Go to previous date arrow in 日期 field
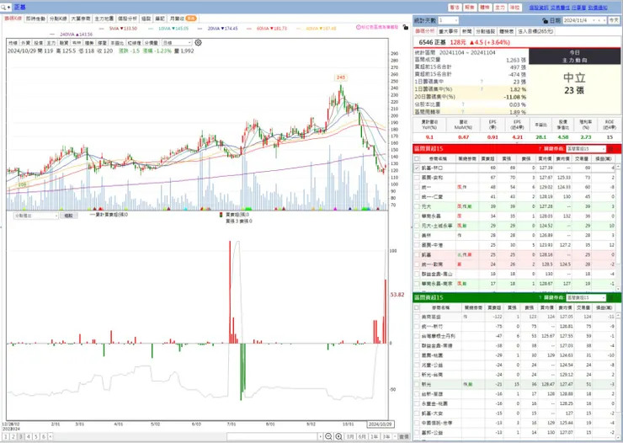The image size is (623, 443). [x=599, y=21]
